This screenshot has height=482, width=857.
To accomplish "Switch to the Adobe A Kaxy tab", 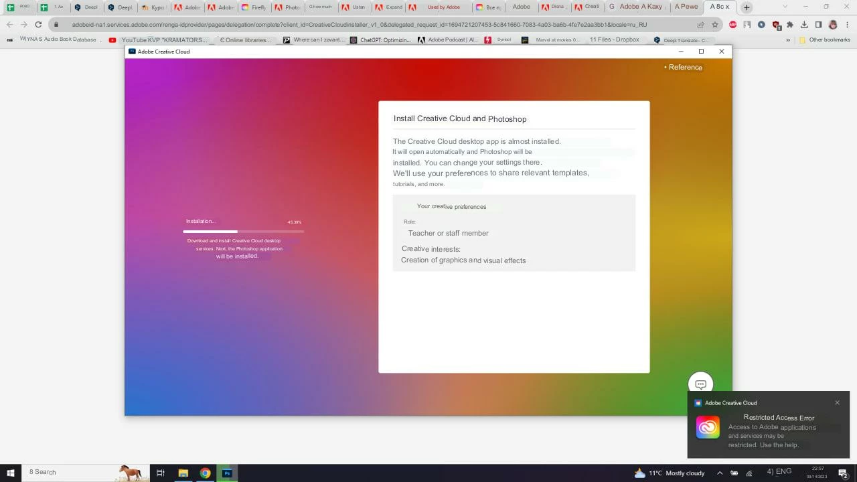I will point(636,7).
